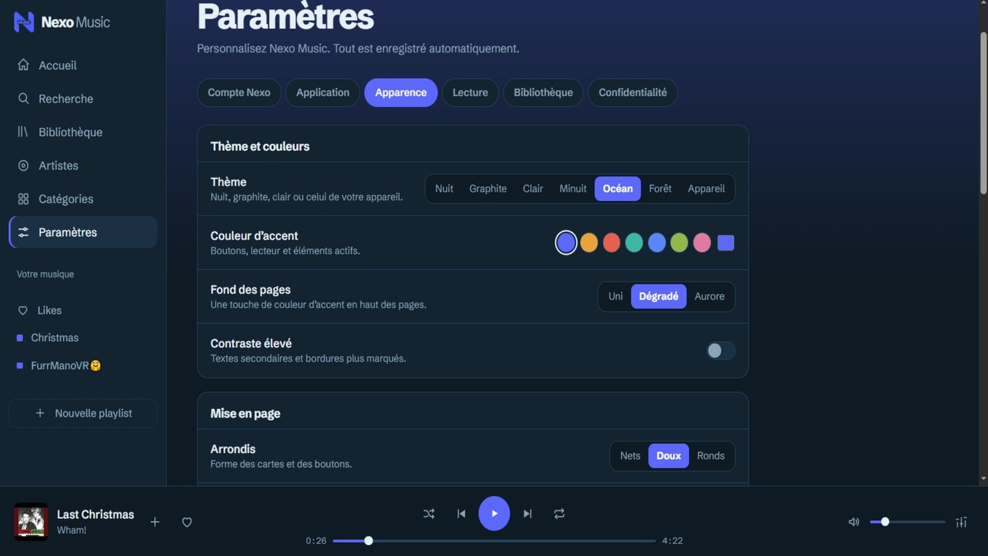Choose Nets for Arrondis
Image resolution: width=988 pixels, height=556 pixels.
coord(630,456)
